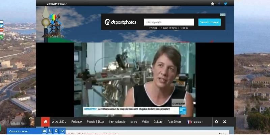Screen dimensions: 270x135
Task: Share via Twitter on left sidebar
Action: (x=2, y=26)
